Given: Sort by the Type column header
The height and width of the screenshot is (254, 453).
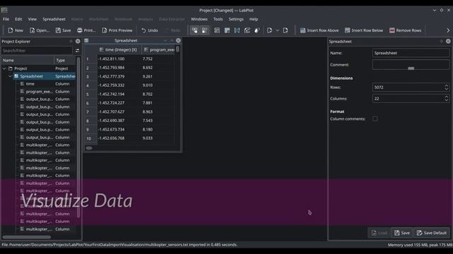Looking at the screenshot, I should [65, 60].
